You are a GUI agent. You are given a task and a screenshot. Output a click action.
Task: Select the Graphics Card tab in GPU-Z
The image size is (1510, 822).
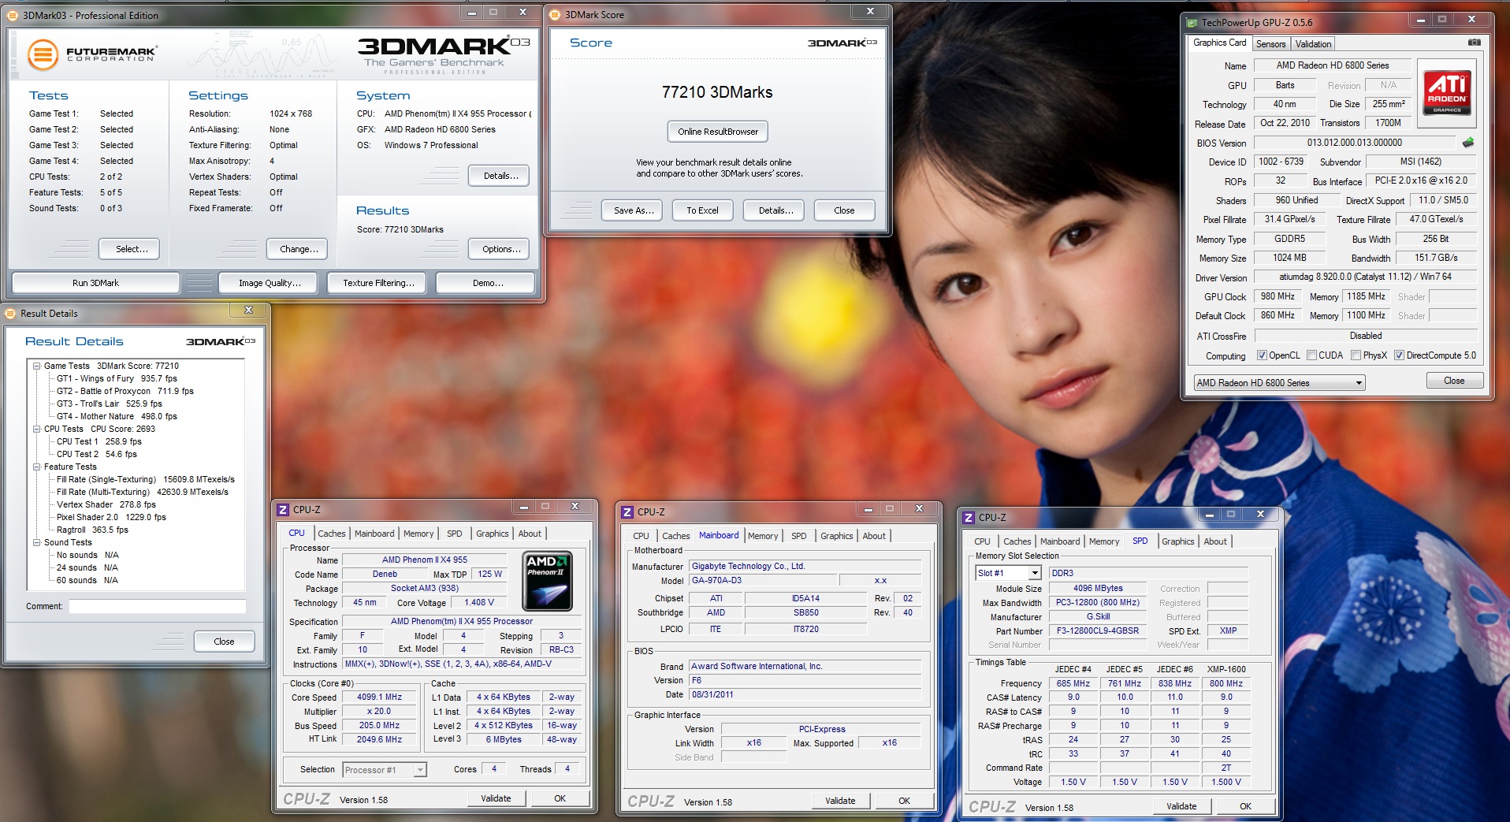tap(1219, 43)
